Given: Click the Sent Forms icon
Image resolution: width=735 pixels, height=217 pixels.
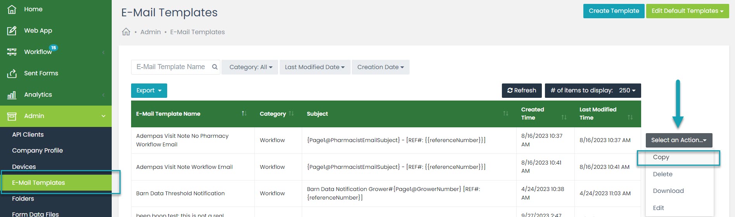Looking at the screenshot, I should (12, 73).
